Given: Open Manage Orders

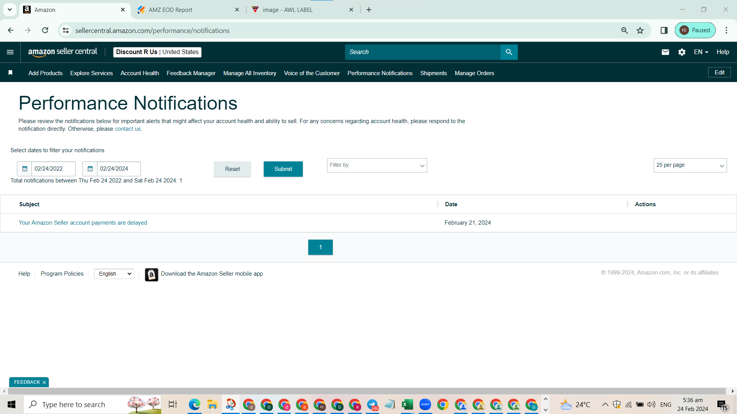Looking at the screenshot, I should pos(474,73).
